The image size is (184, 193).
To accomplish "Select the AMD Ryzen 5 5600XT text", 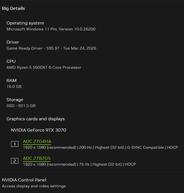I will click(x=44, y=67).
